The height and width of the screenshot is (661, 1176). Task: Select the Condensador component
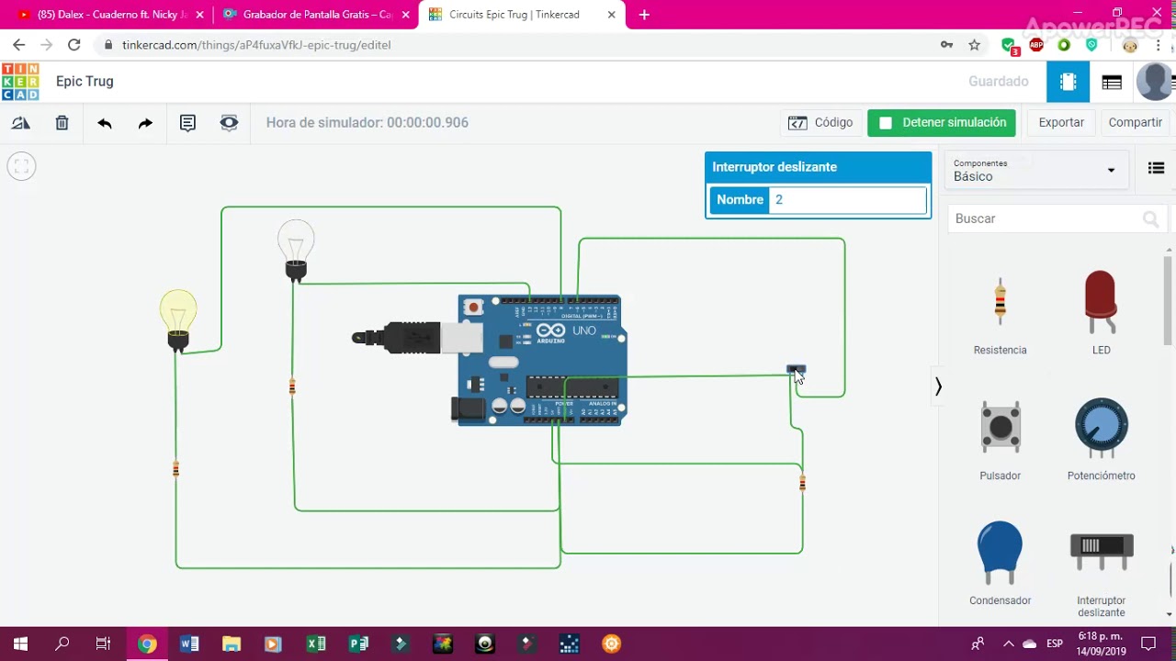[x=1000, y=564]
